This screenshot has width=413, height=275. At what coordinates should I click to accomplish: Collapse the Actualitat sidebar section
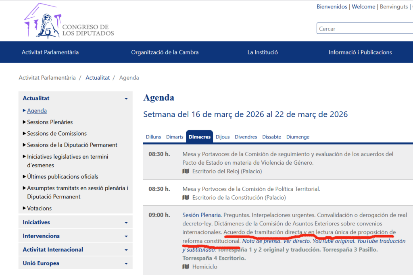(x=126, y=99)
